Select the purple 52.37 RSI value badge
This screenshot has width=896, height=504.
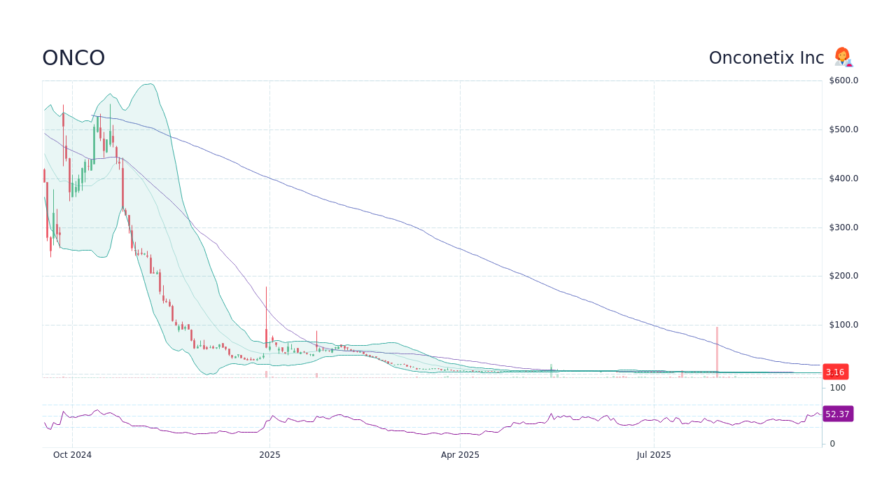(x=837, y=414)
